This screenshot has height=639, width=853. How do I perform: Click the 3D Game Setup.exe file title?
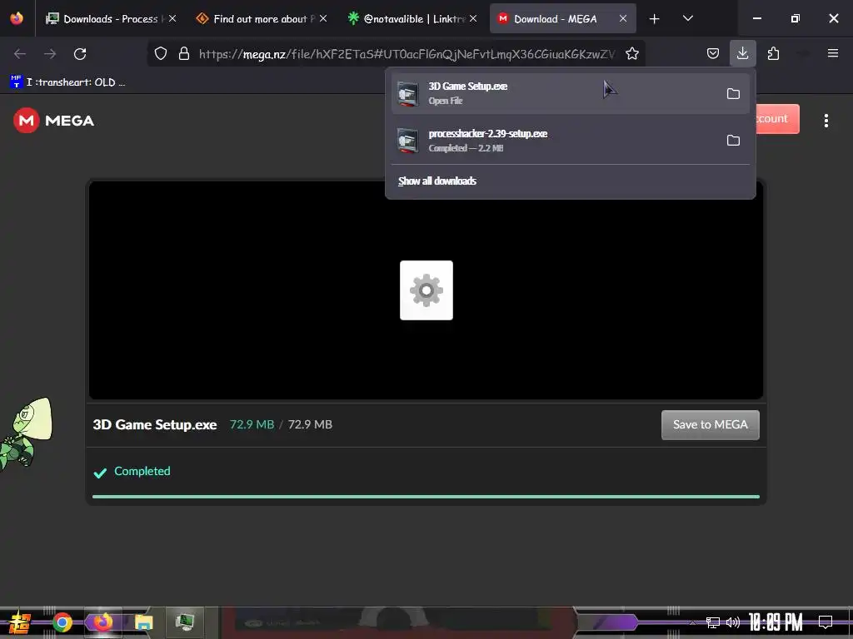(x=155, y=424)
